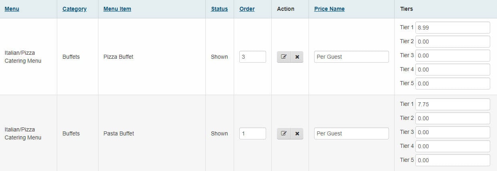Sort by Menu Item column header
This screenshot has width=497, height=171.
[117, 9]
